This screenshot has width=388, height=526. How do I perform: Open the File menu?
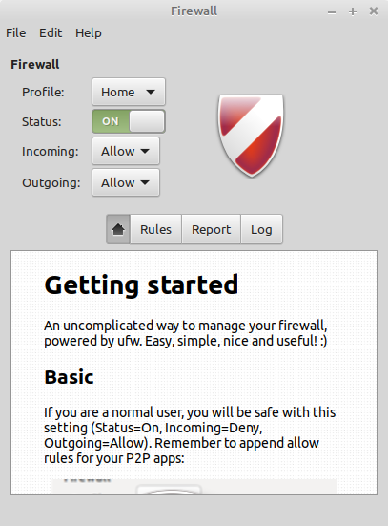point(16,32)
